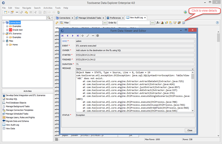
Task: Click the STATUS field showing Exception
Action: [x=135, y=115]
